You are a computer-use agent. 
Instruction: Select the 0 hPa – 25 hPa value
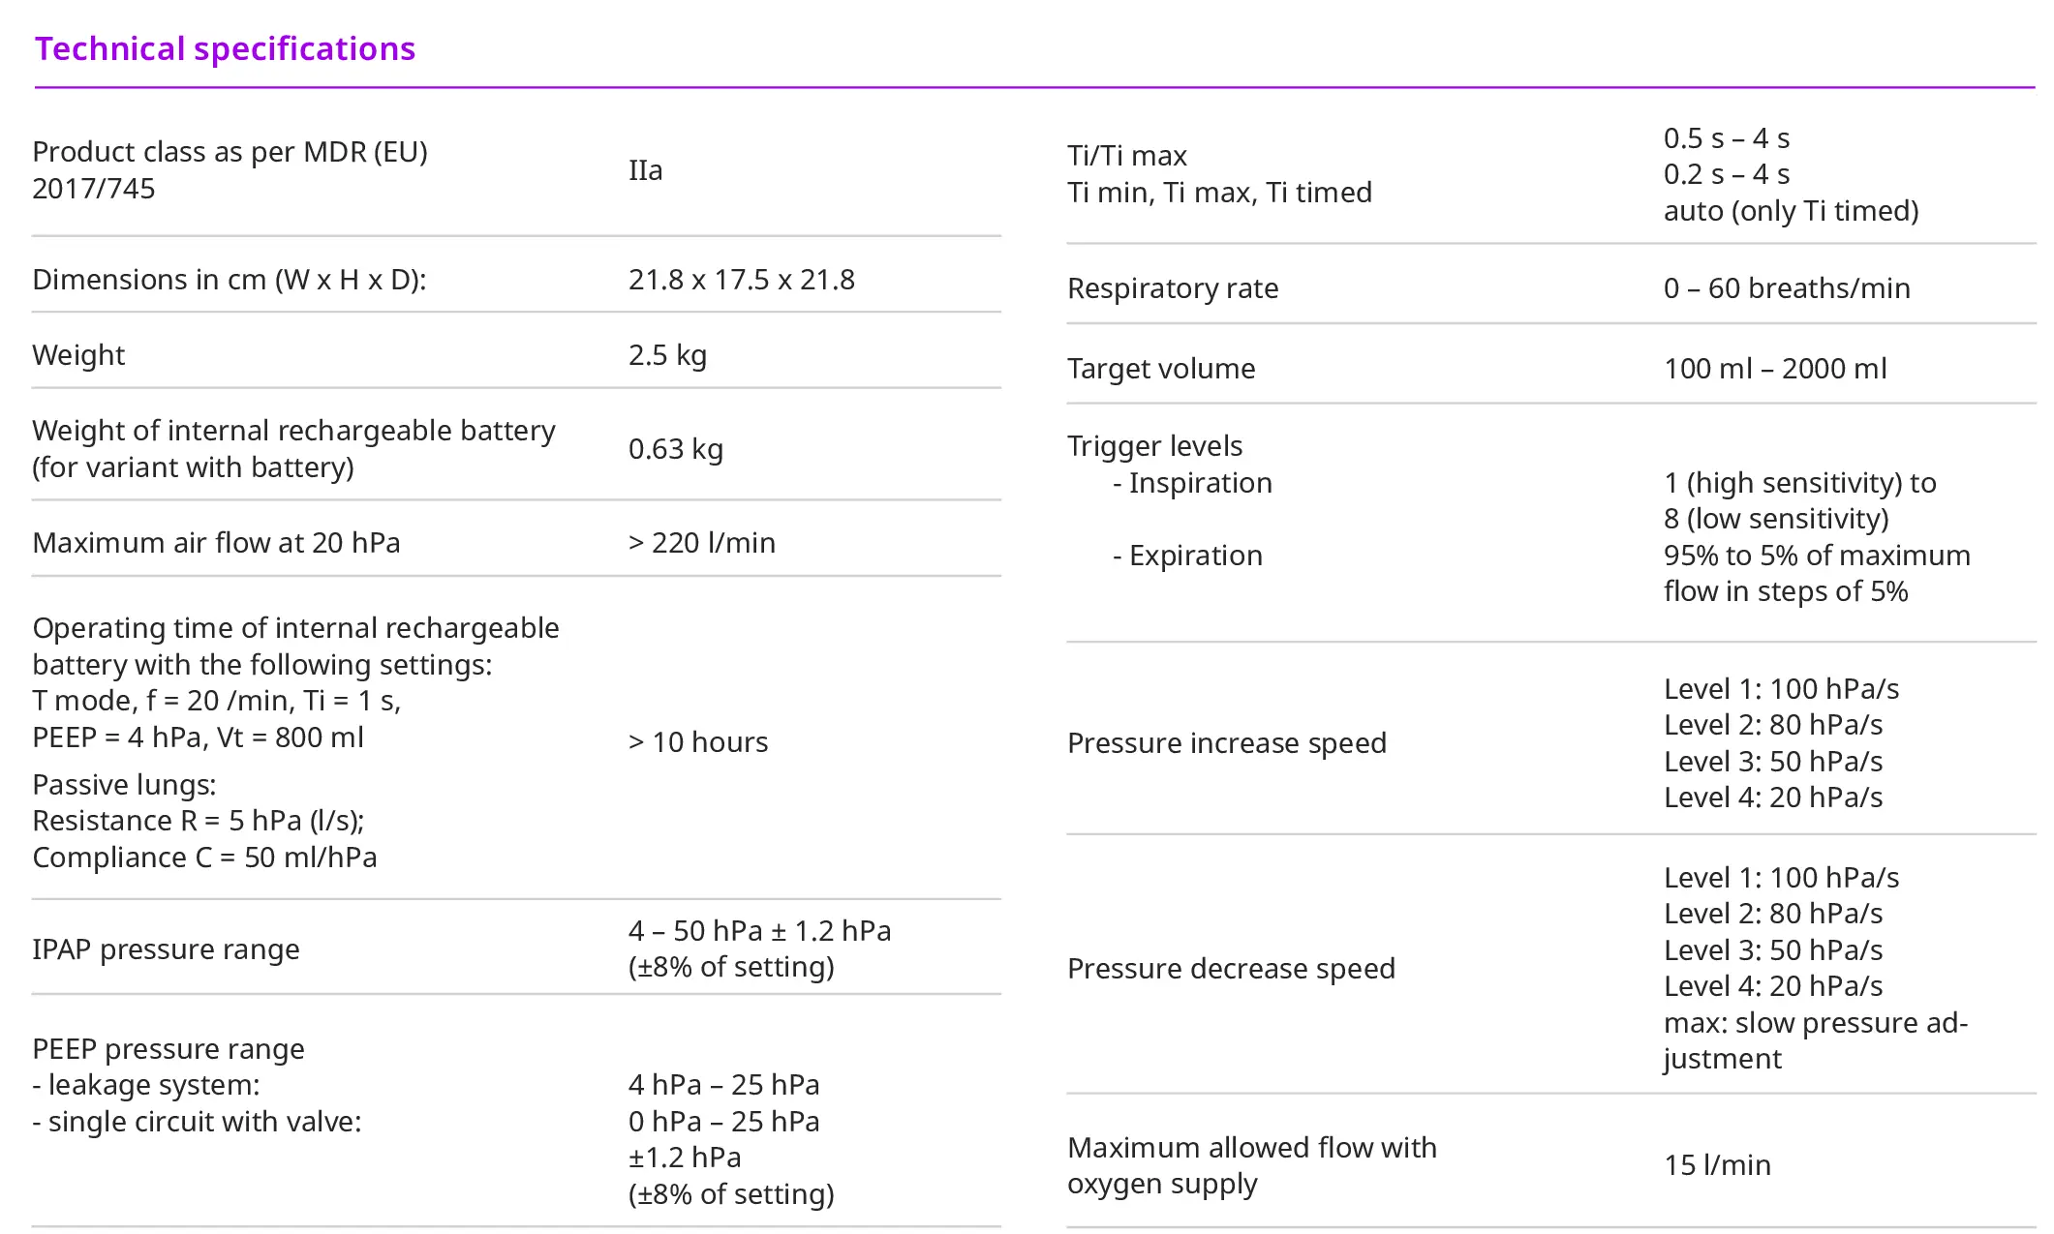pos(723,1122)
